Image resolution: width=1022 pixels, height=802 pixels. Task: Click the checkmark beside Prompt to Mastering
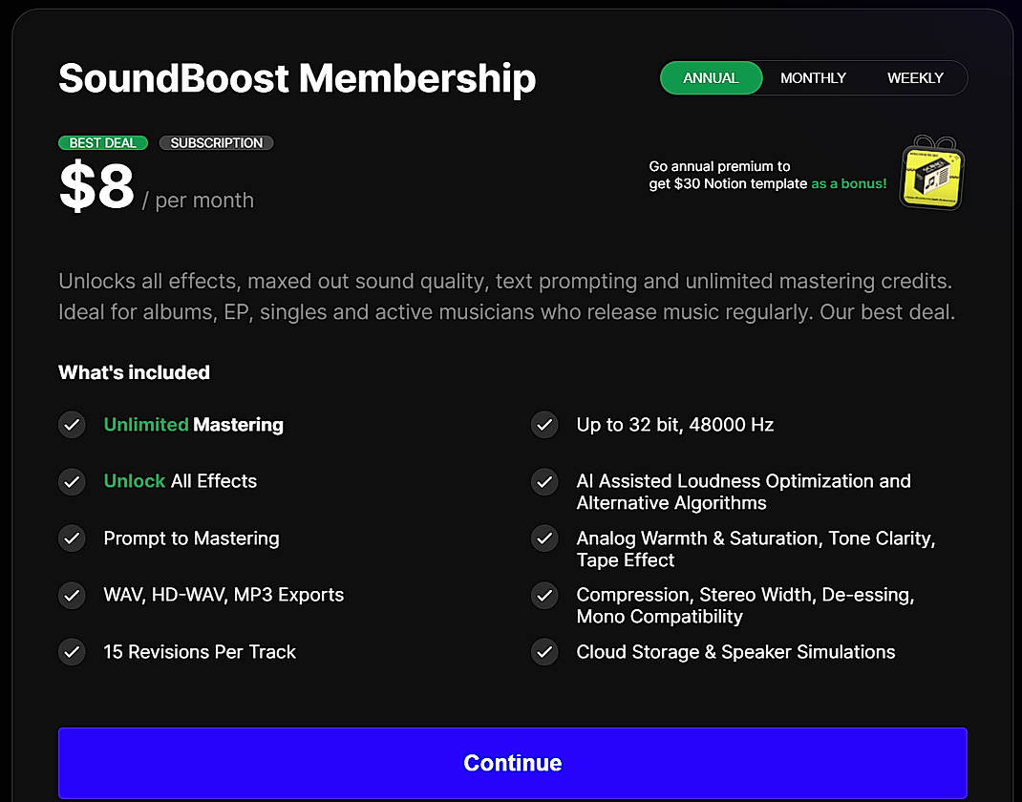pos(72,538)
